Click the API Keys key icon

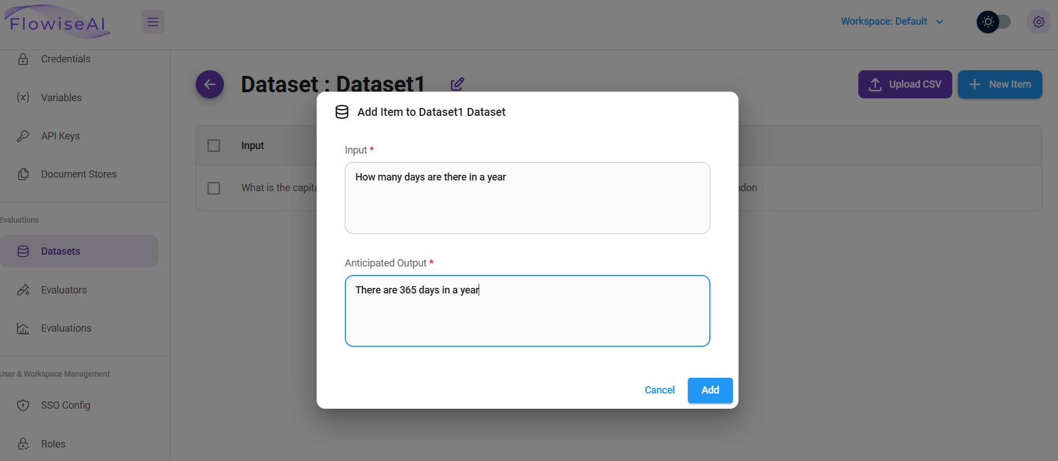coord(23,136)
